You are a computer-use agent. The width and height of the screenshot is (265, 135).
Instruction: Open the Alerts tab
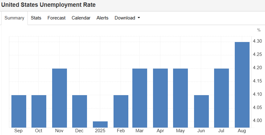click(x=102, y=18)
